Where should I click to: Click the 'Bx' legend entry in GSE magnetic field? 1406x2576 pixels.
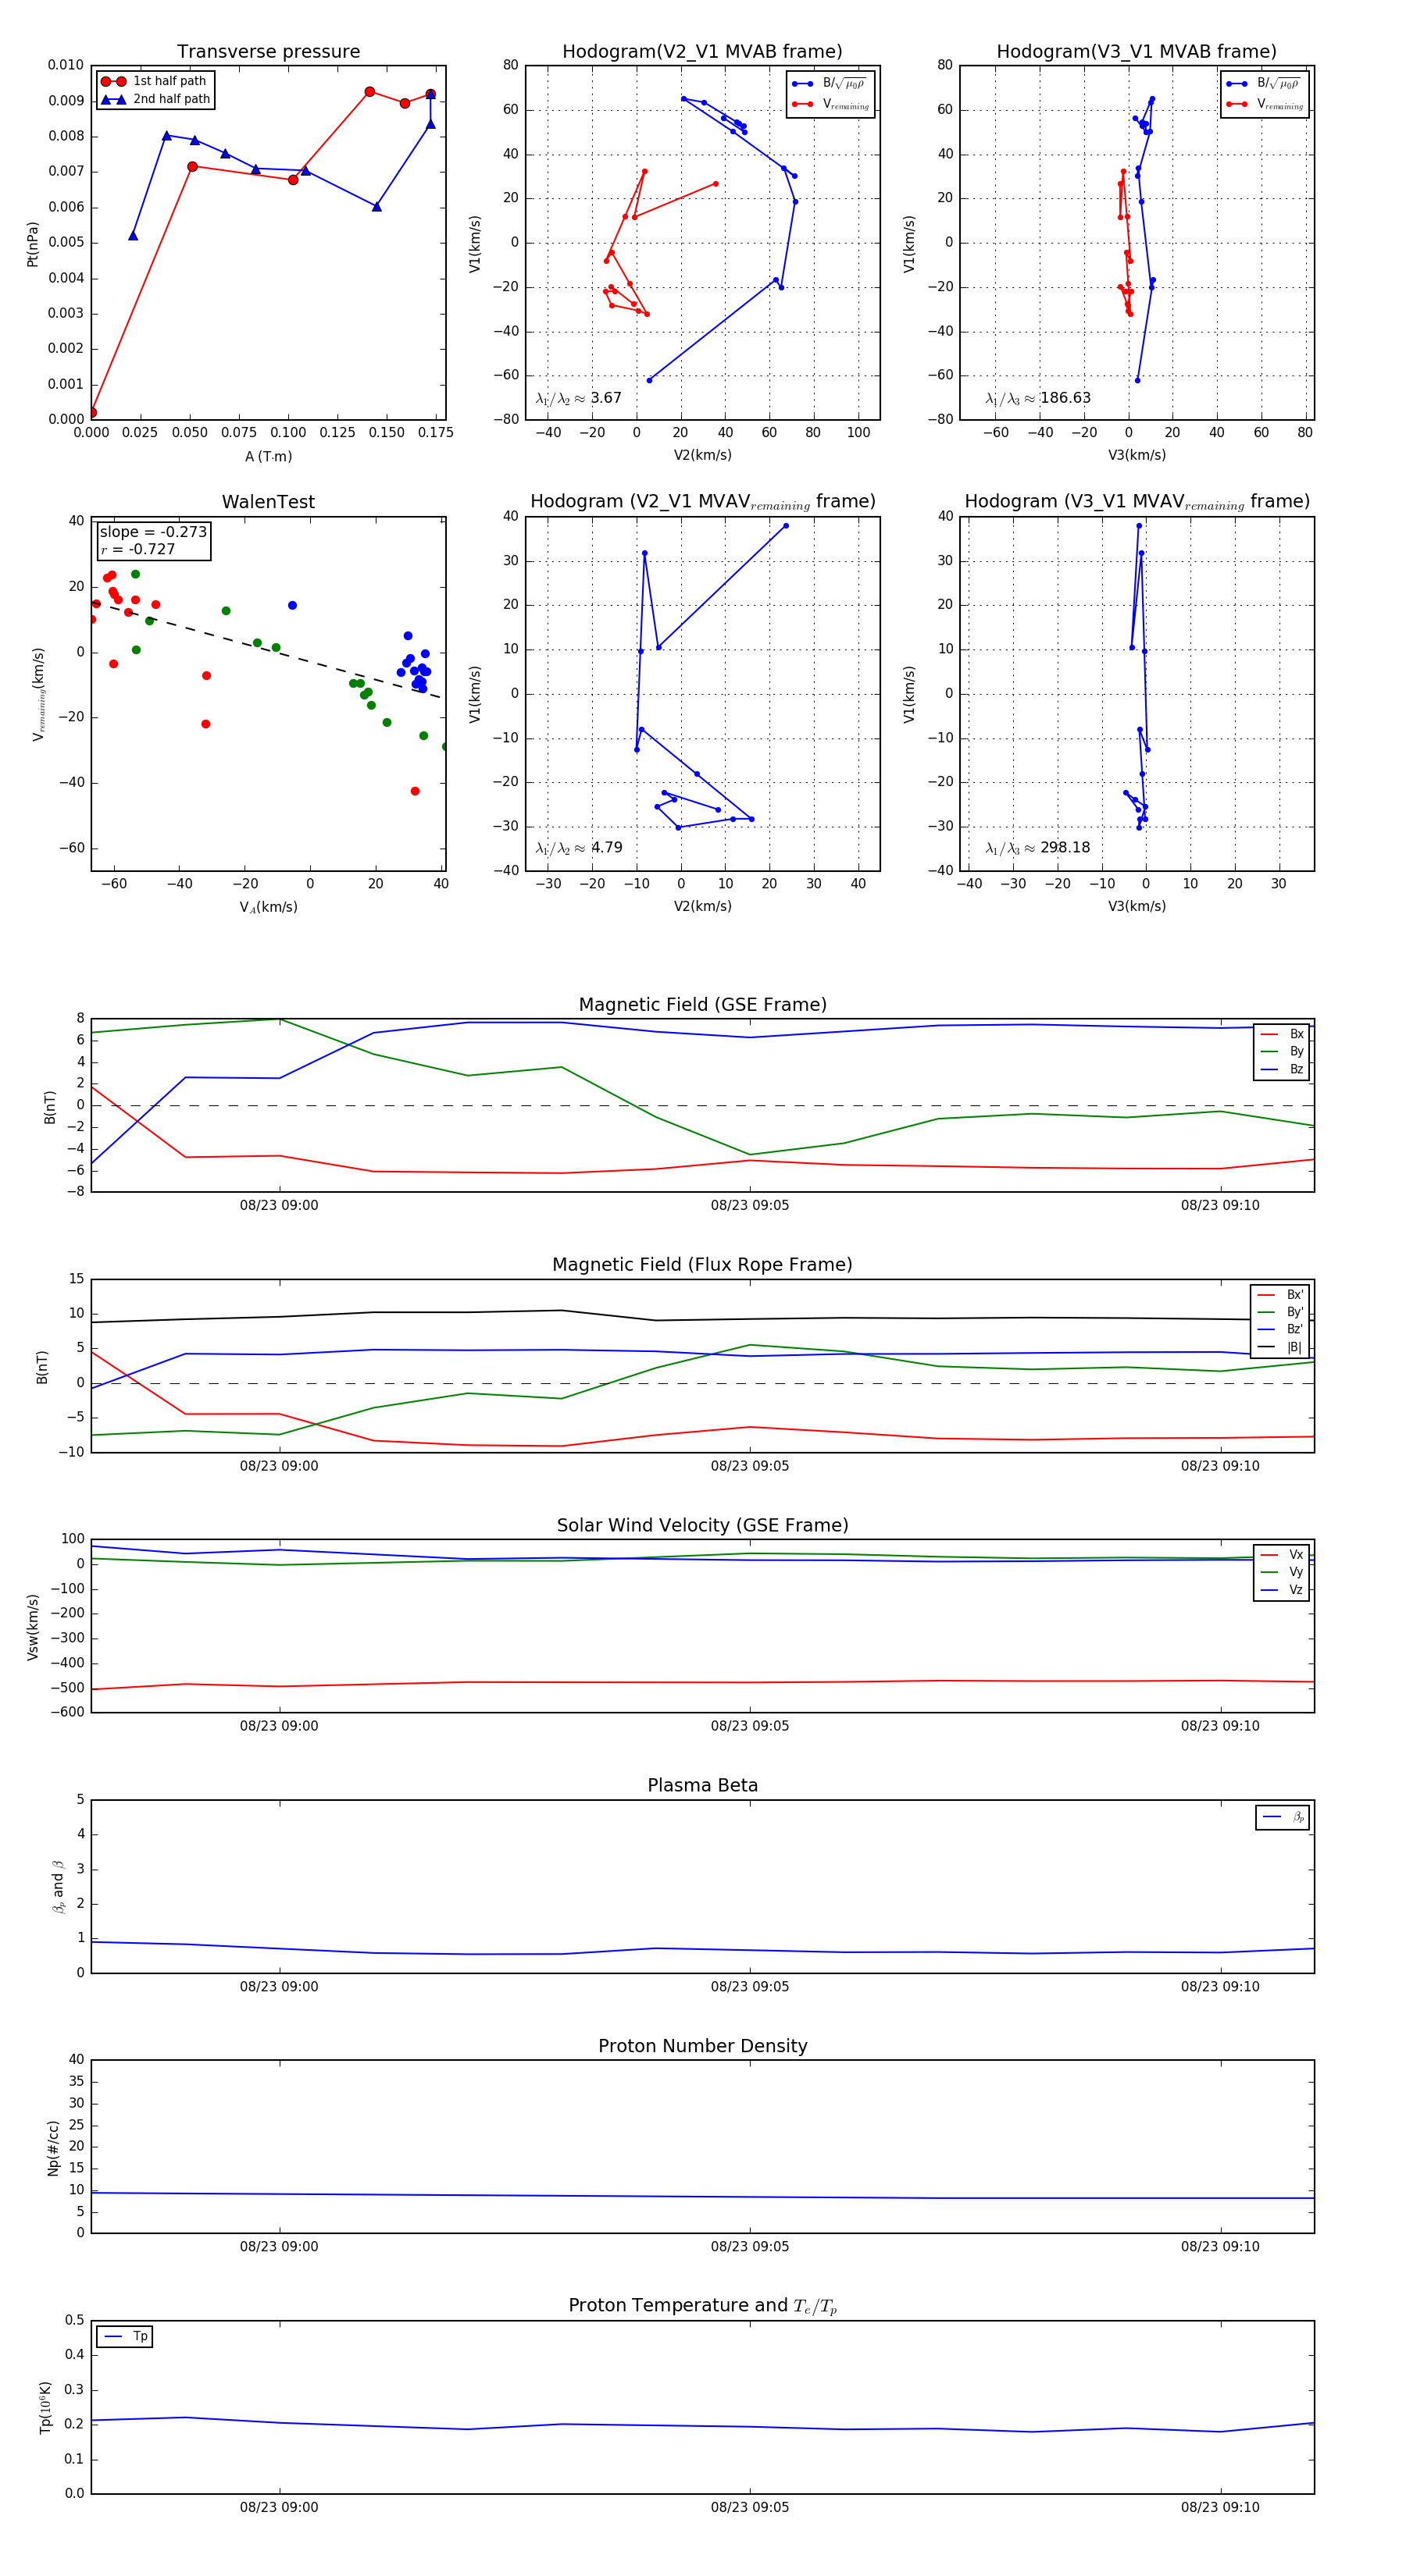coord(1282,1034)
